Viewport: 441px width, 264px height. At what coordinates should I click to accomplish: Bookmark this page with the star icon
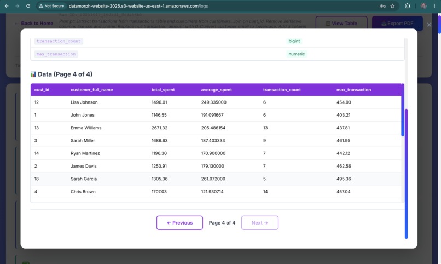[392, 6]
